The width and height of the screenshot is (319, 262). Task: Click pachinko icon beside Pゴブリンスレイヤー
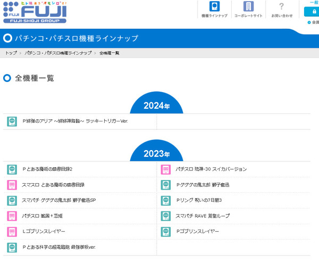tap(166, 232)
